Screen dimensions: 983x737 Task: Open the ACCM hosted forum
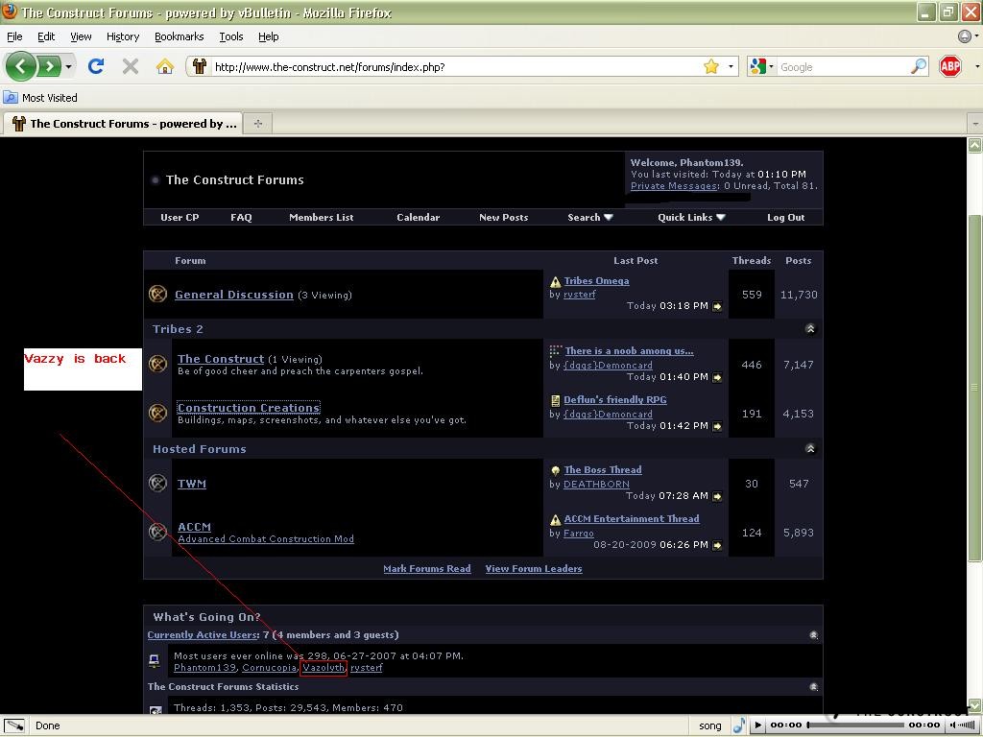coord(194,527)
